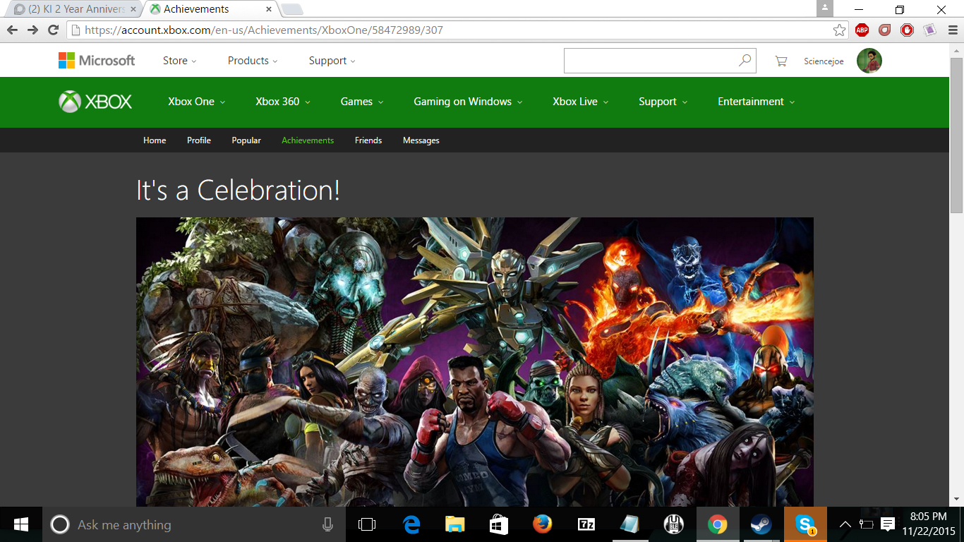Expand the Products dropdown
The image size is (964, 542).
point(253,61)
